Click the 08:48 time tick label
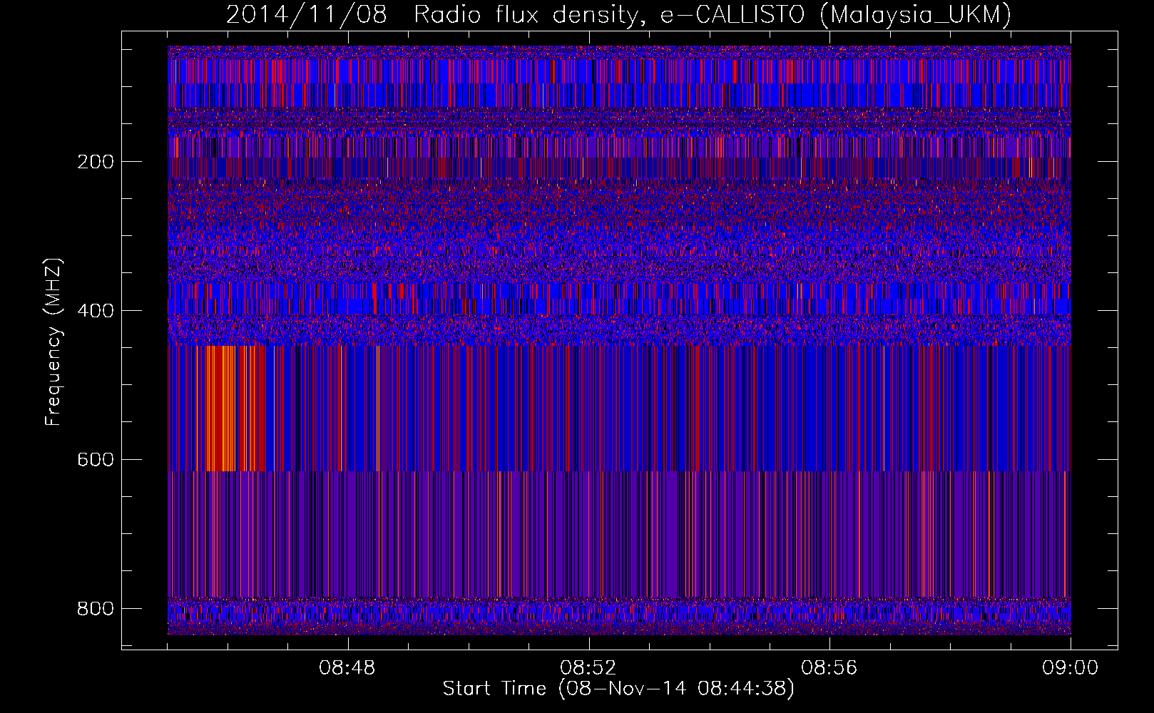This screenshot has height=713, width=1154. (x=347, y=668)
